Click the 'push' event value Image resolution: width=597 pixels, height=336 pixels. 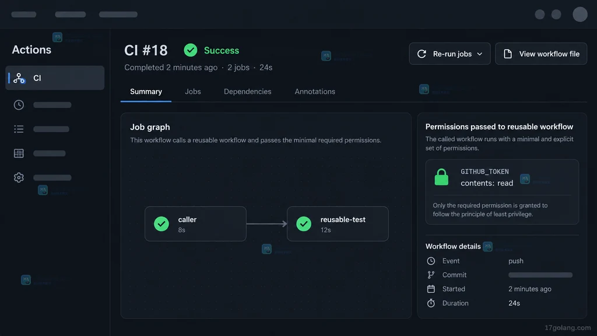pos(516,261)
